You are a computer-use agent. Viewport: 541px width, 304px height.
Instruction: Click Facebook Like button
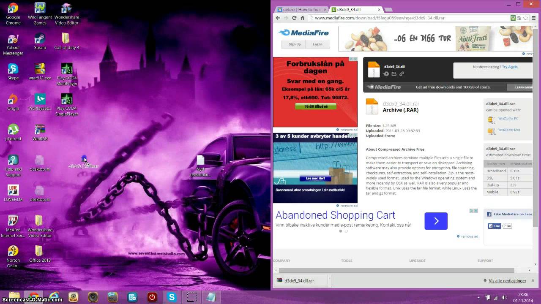pyautogui.click(x=495, y=226)
